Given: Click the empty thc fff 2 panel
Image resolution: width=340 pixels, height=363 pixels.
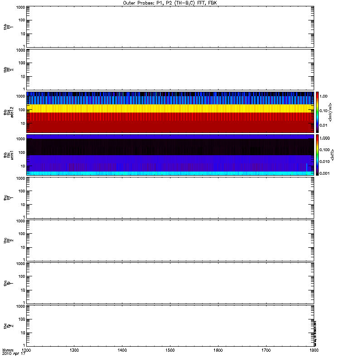Looking at the screenshot, I should point(170,240).
